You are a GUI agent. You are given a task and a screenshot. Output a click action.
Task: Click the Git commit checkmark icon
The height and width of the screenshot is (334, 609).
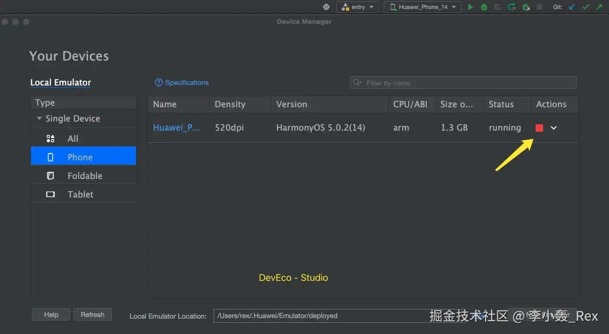(x=586, y=7)
